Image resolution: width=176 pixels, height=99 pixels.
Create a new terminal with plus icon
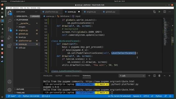149,76
